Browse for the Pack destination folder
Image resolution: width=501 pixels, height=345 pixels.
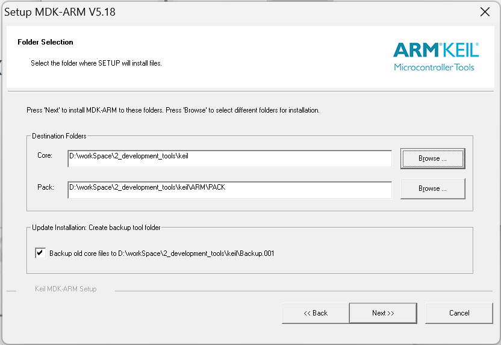pyautogui.click(x=432, y=188)
